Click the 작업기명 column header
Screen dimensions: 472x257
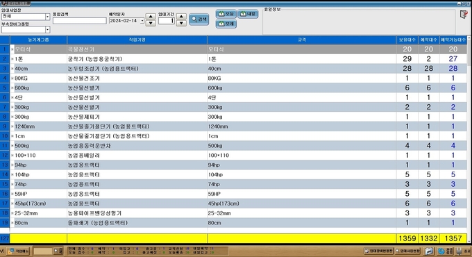point(137,40)
